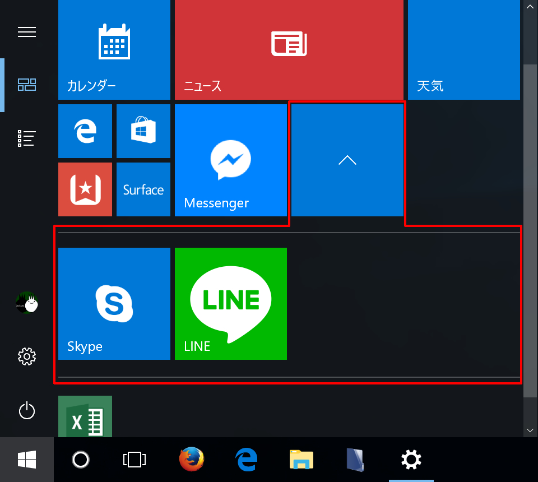Open the Weather tile (天気)
This screenshot has width=538, height=482.
[x=464, y=50]
